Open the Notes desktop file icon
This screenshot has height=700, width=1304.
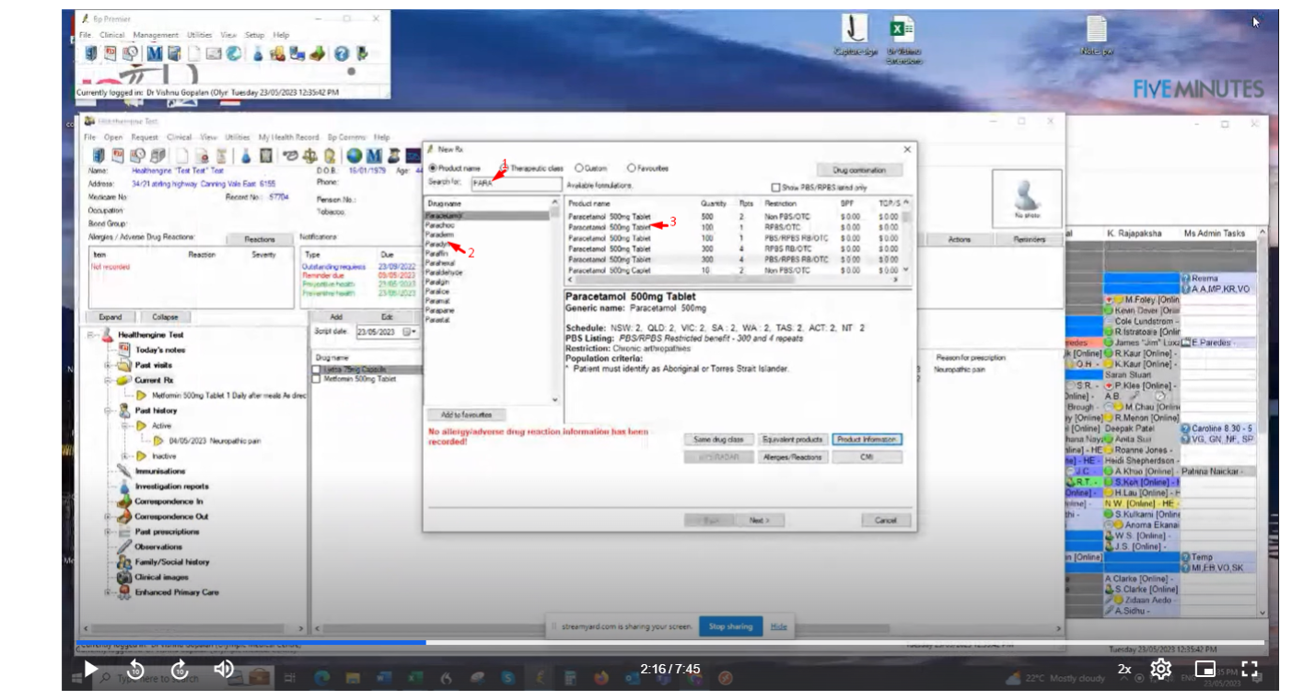click(1096, 31)
